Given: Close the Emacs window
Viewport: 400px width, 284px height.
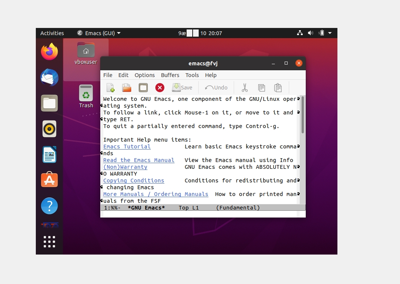Looking at the screenshot, I should pyautogui.click(x=299, y=63).
